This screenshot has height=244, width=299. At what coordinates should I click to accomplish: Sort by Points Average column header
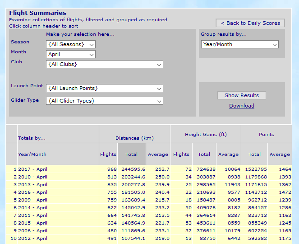280,154
